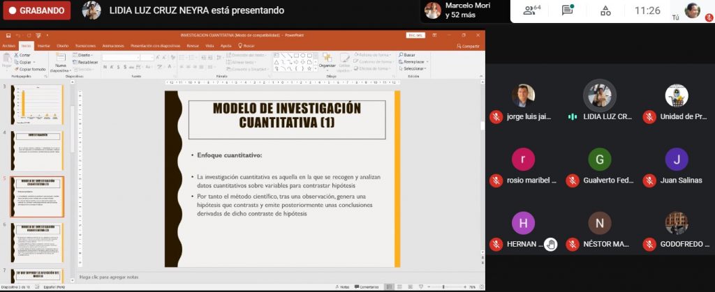
Task: Pick the star shape from shapes gallery
Action: pos(309,68)
